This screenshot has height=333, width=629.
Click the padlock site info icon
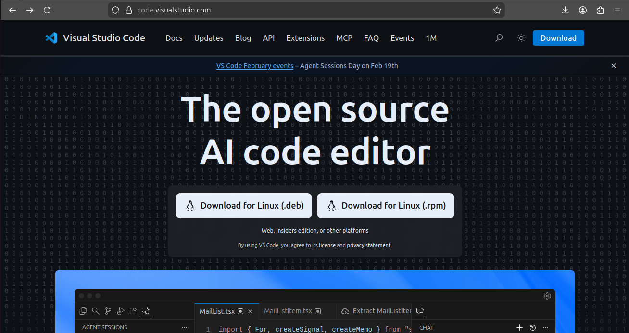click(128, 10)
